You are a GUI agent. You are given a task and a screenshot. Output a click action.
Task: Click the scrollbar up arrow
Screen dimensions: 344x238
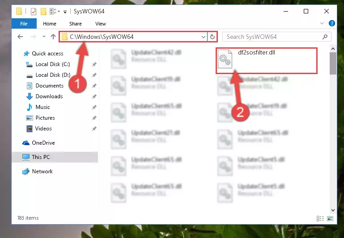point(333,49)
